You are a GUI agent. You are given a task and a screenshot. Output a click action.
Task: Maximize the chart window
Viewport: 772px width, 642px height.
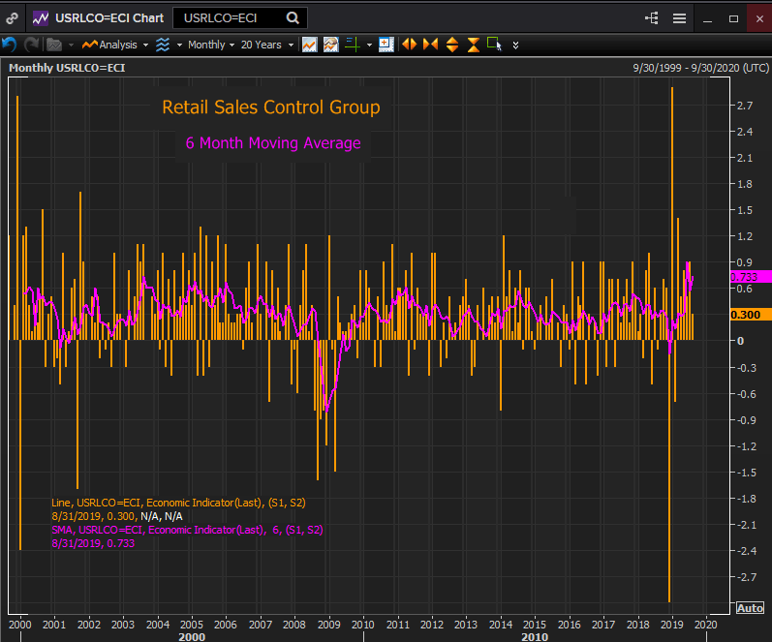pyautogui.click(x=733, y=18)
